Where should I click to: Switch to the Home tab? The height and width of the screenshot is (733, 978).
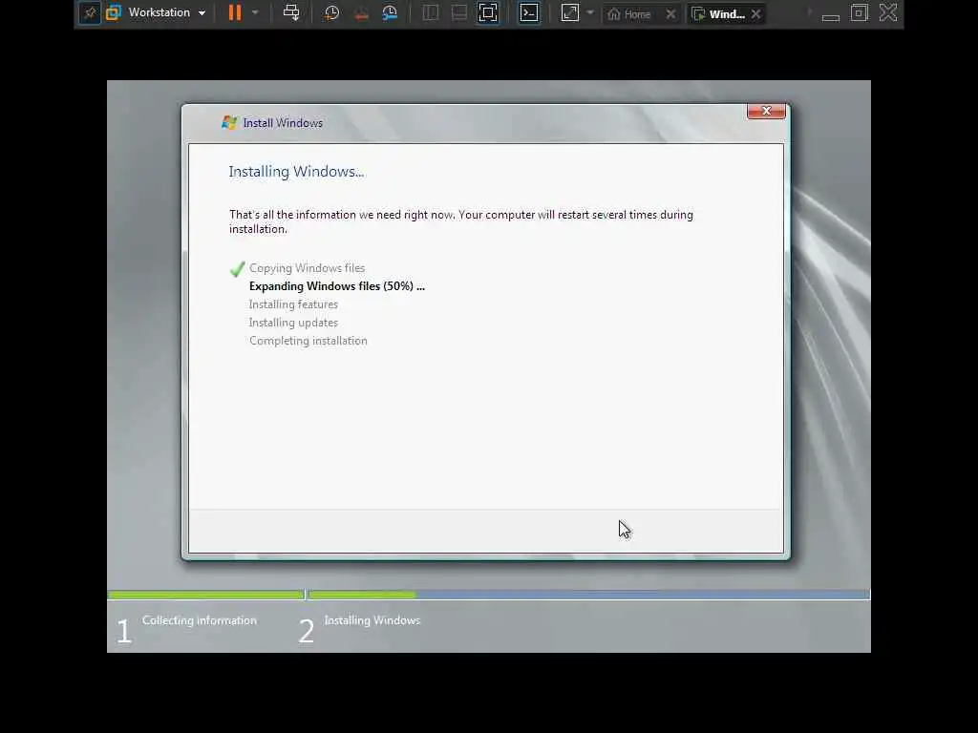pos(630,13)
